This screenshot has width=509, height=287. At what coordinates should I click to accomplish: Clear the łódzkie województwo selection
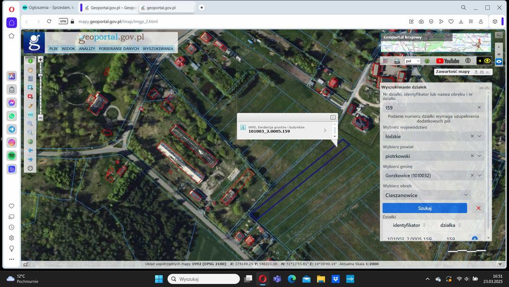tap(472, 136)
